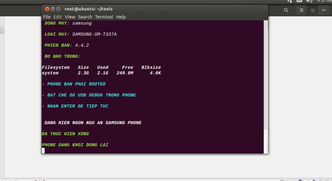This screenshot has height=181, width=332.
Task: Open the Edit menu in terminal
Action: point(58,17)
